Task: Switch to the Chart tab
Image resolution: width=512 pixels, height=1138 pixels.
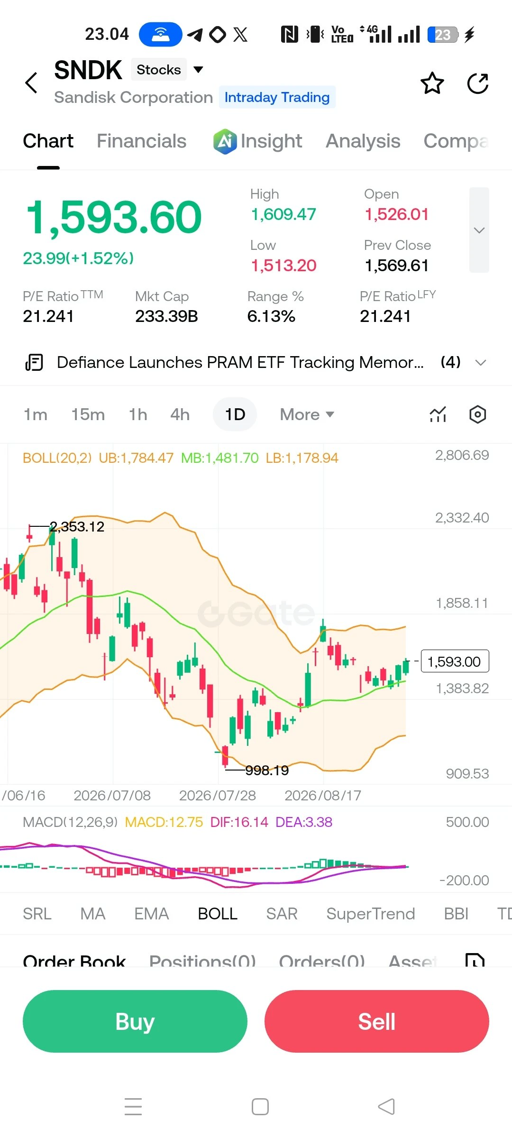Action: [x=48, y=141]
